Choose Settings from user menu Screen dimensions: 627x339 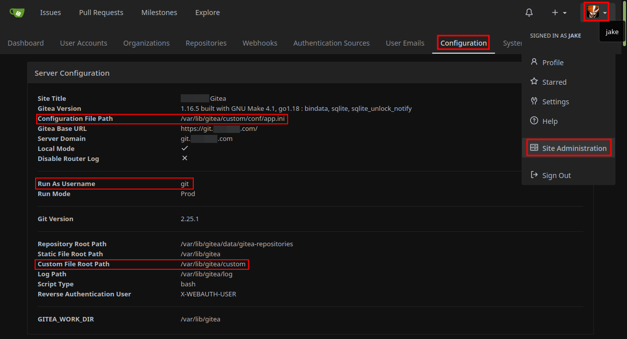click(568, 101)
